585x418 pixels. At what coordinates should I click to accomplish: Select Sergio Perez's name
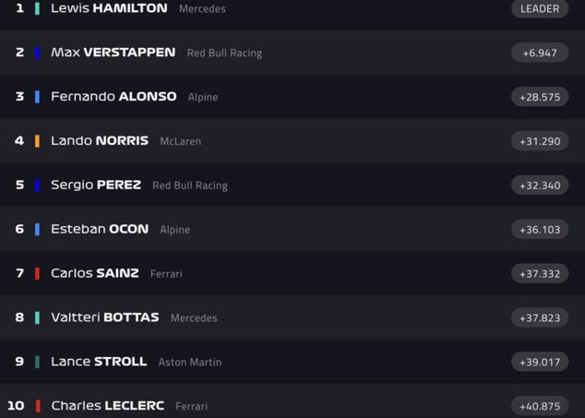(x=96, y=185)
